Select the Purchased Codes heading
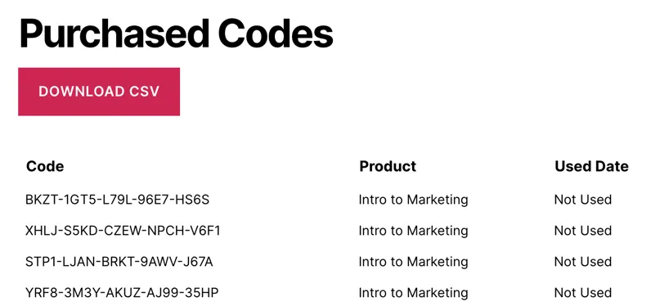 point(176,34)
